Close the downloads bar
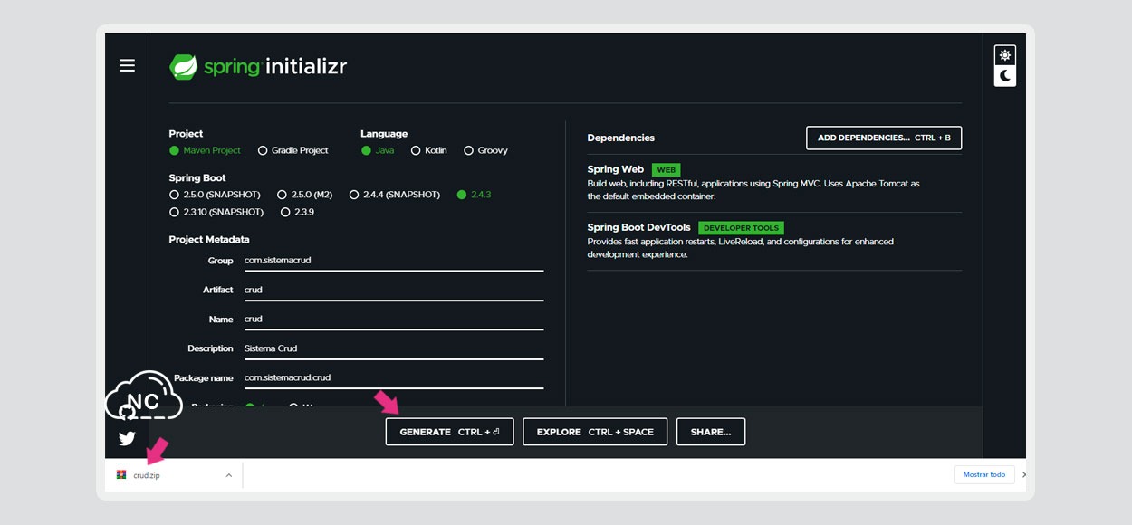This screenshot has height=525, width=1132. click(1023, 474)
